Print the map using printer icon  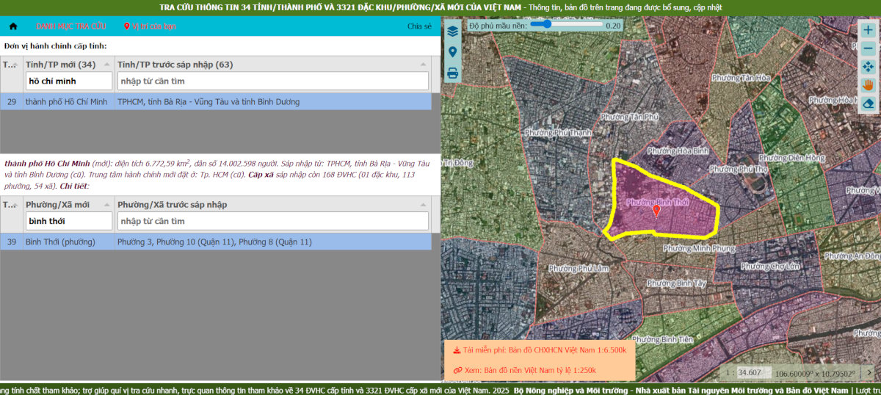[x=452, y=73]
